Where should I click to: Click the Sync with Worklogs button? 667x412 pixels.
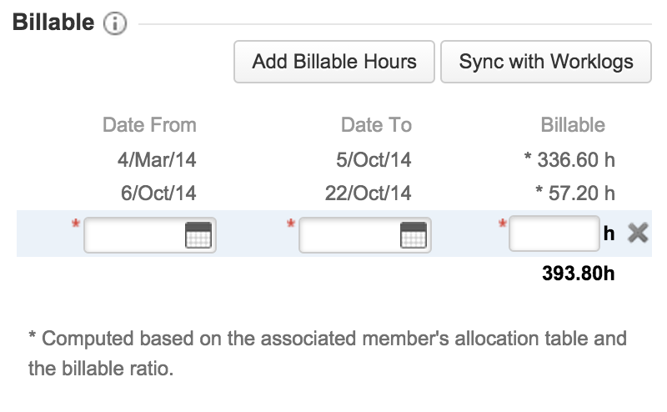coord(546,62)
